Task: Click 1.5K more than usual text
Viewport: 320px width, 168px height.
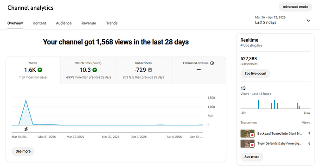Action: click(x=33, y=77)
